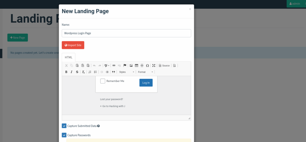Insert a special character (Omega icon)

click(148, 66)
